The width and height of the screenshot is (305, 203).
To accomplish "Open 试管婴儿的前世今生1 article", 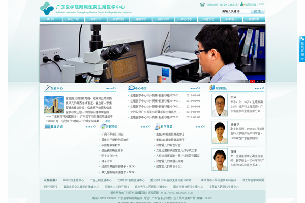I will coord(169,145).
